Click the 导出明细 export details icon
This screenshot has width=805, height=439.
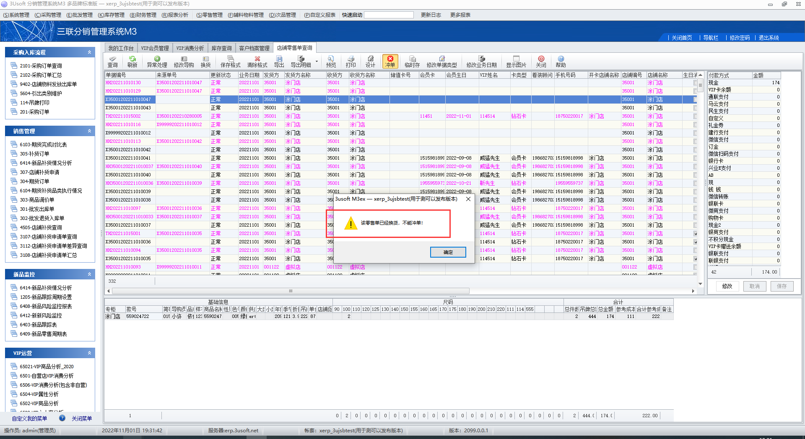pyautogui.click(x=301, y=62)
